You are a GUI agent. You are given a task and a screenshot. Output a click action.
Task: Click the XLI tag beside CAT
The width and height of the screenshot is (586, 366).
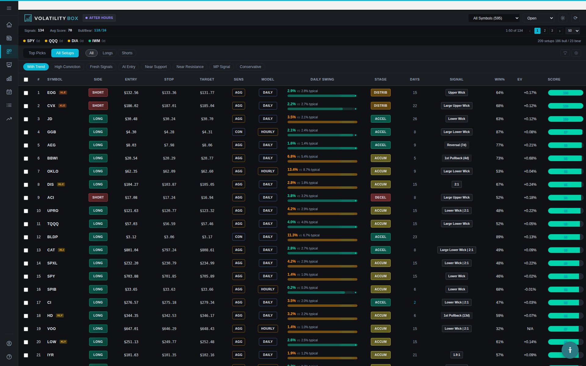62,250
